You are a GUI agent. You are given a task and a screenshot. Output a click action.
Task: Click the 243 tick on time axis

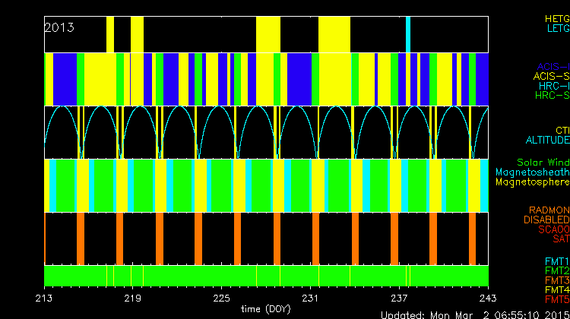coord(487,297)
